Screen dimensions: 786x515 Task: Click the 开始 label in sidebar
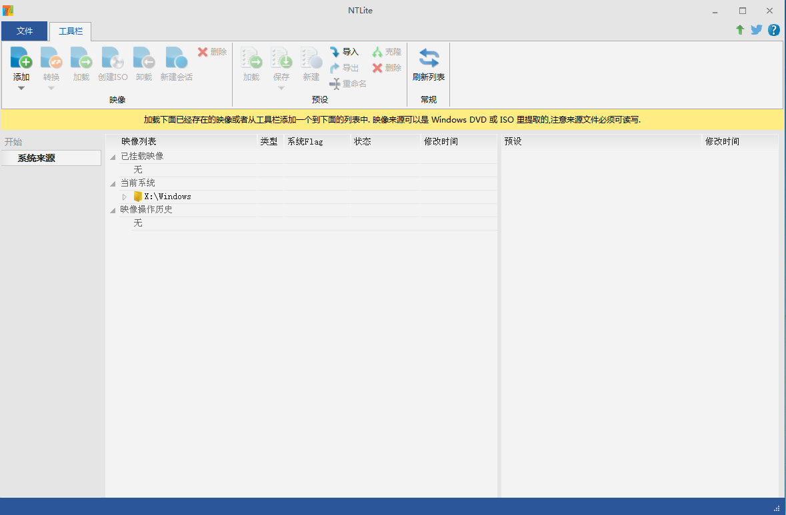click(13, 142)
